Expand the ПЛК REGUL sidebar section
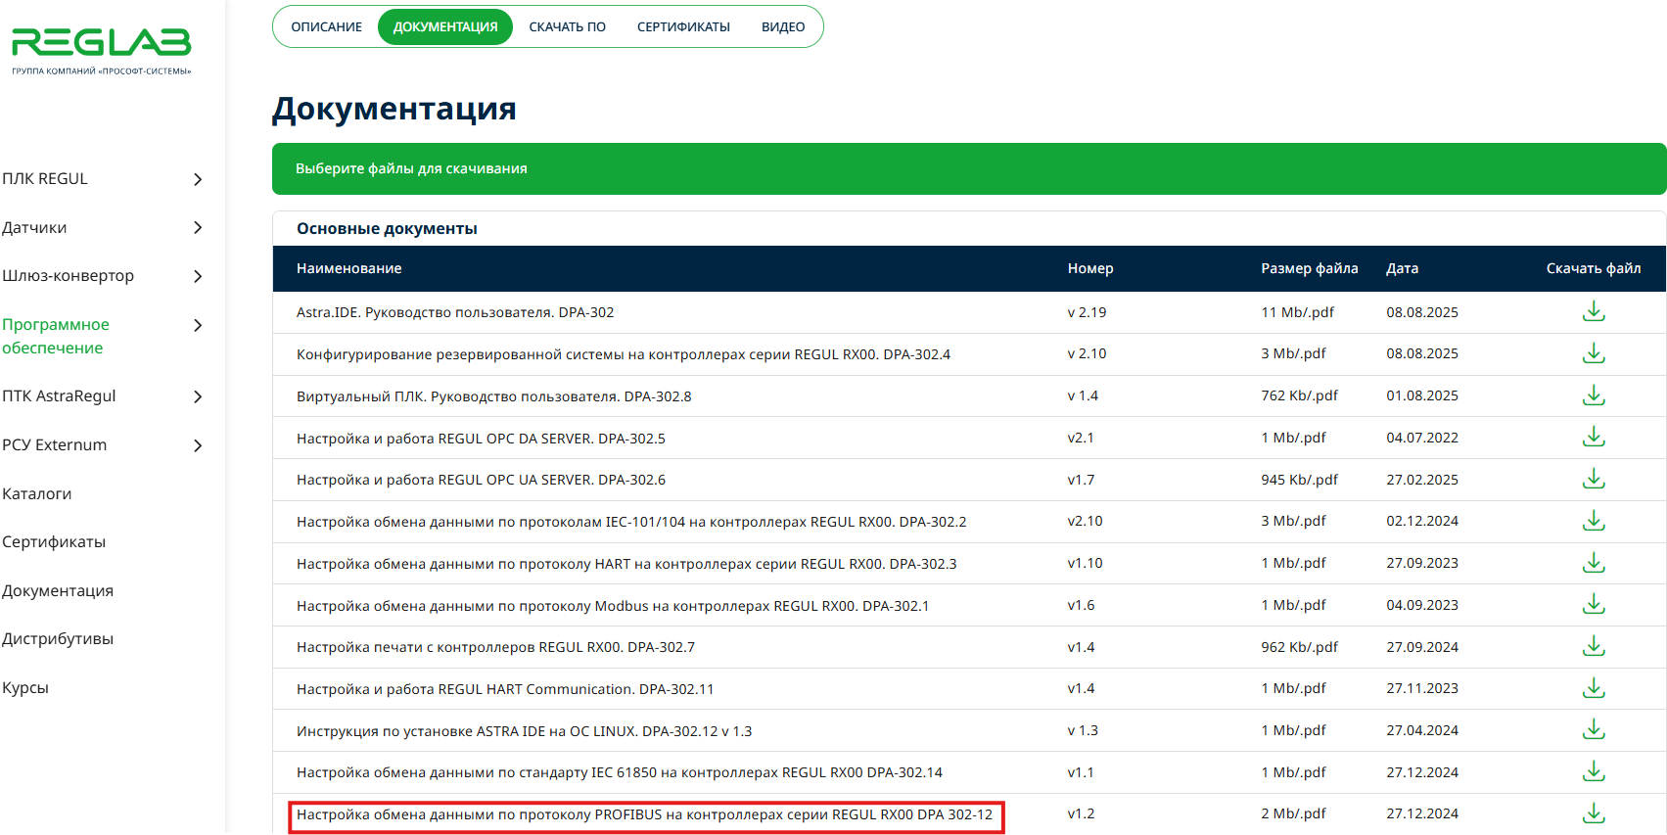 coord(198,179)
